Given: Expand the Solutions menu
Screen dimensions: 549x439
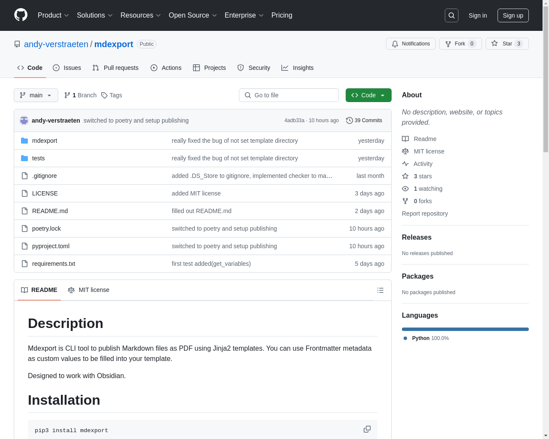Looking at the screenshot, I should [x=95, y=15].
